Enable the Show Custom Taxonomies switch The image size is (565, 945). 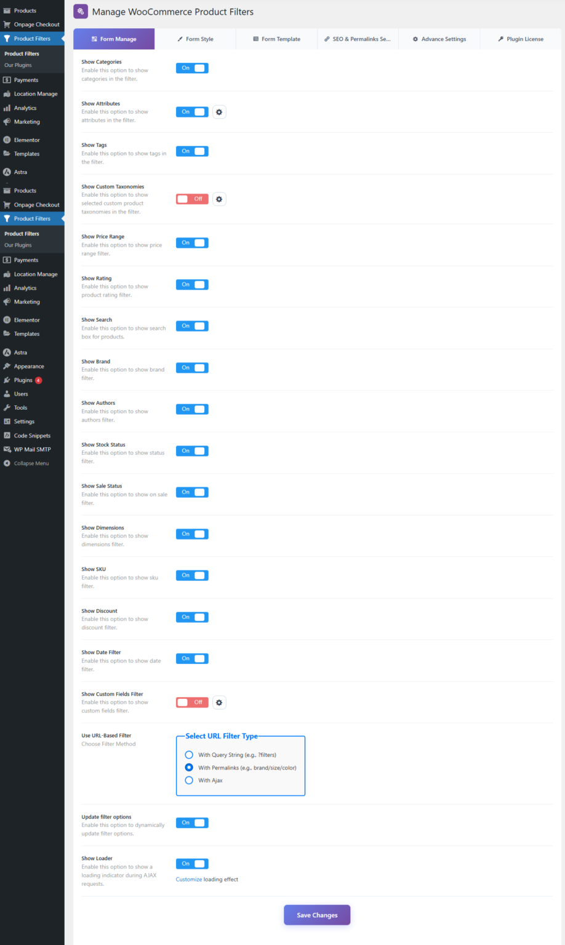click(192, 199)
